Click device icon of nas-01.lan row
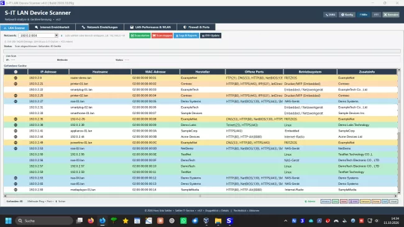This screenshot has width=404, height=227. 16,101
